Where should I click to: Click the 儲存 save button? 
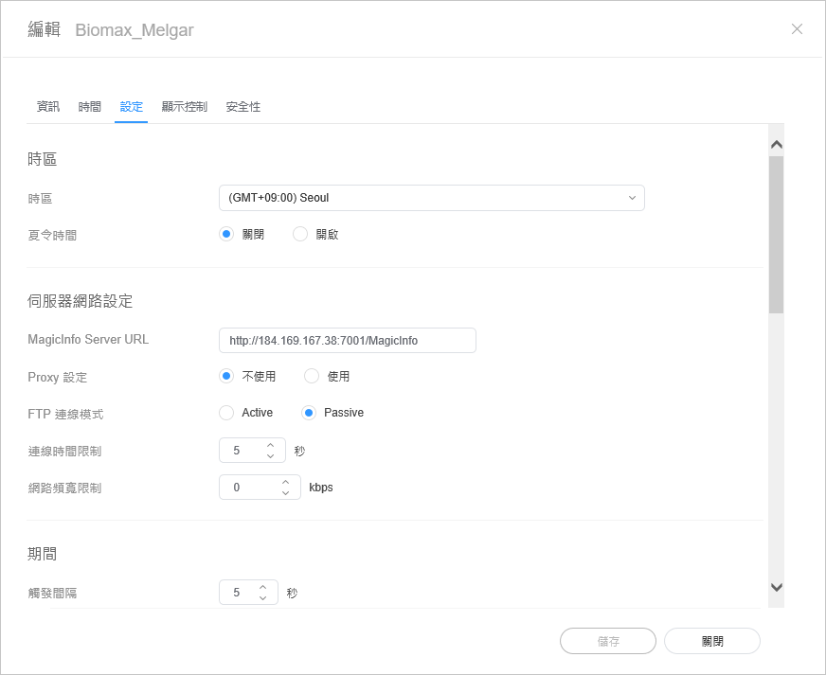click(x=608, y=641)
